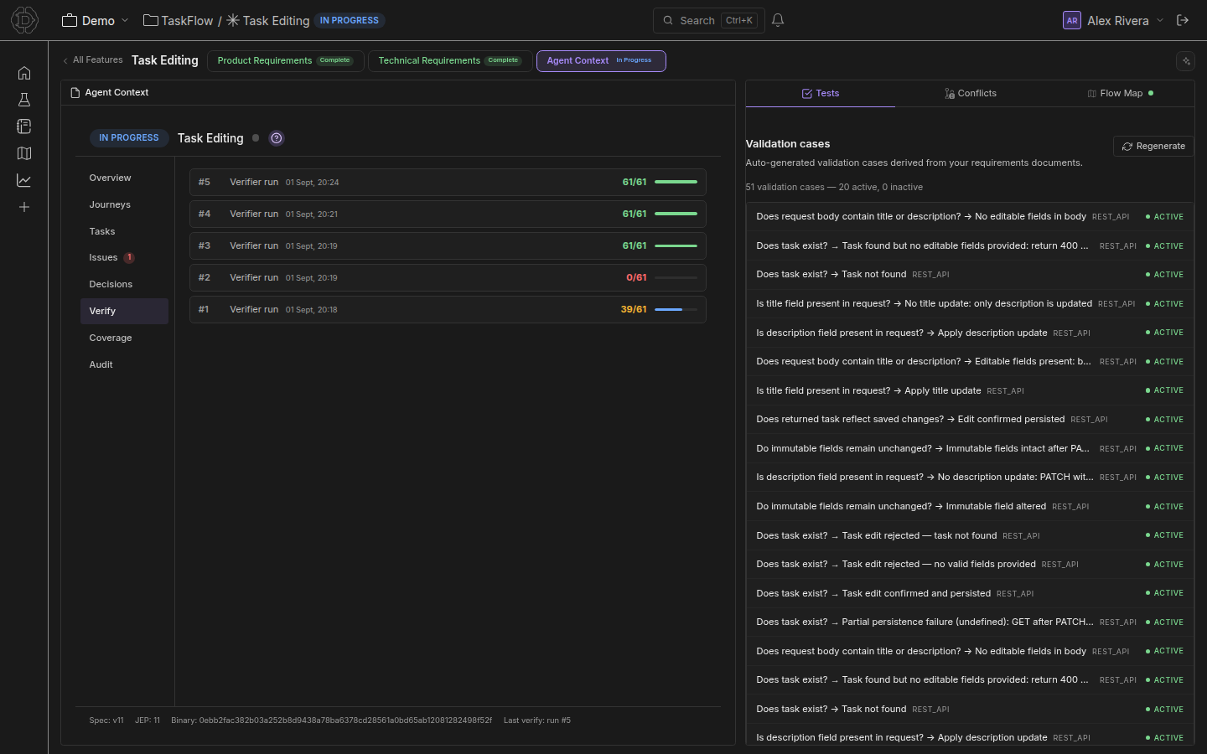Open the map icon in the left sidebar
The image size is (1207, 754).
24,153
